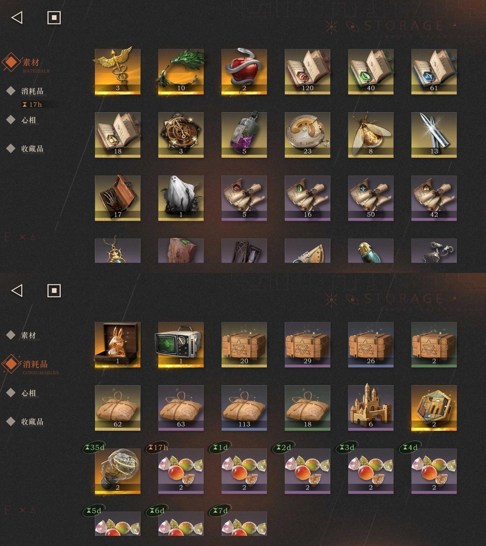Select the firefly moth item with 8
Viewport: 486px width, 546px height.
[x=371, y=135]
